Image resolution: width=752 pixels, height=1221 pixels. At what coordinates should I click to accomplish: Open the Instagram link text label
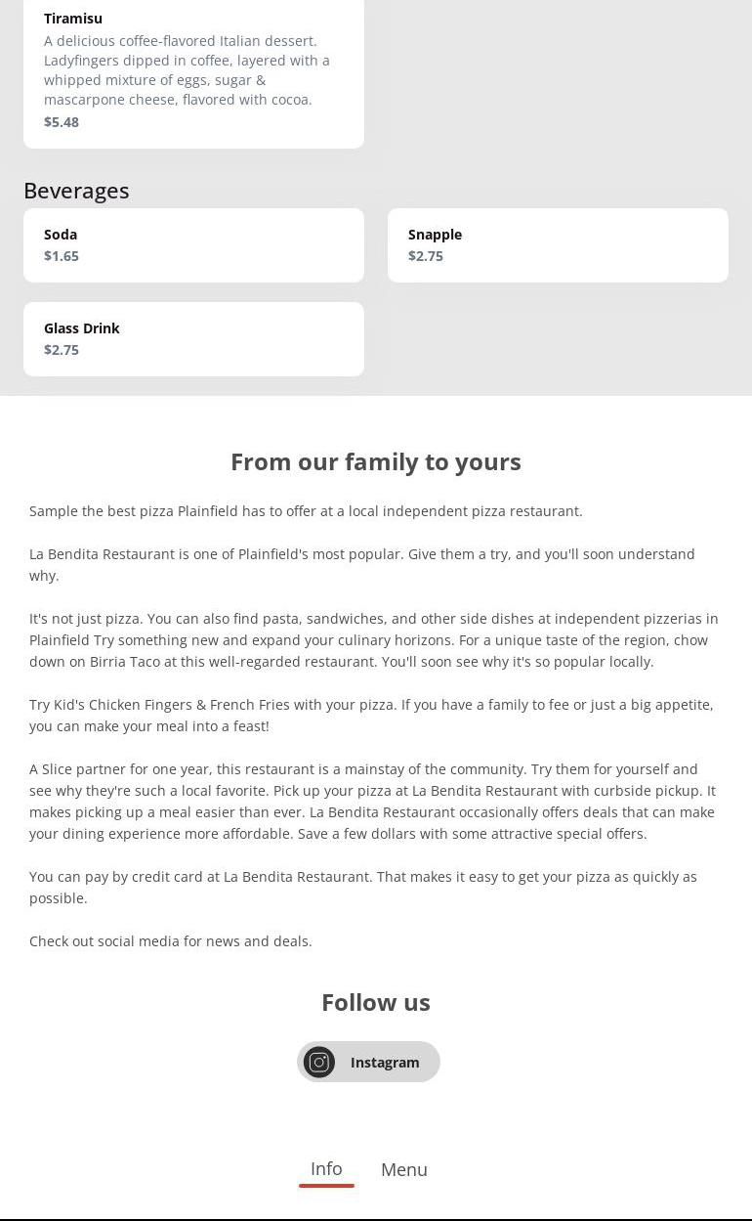pos(385,1063)
